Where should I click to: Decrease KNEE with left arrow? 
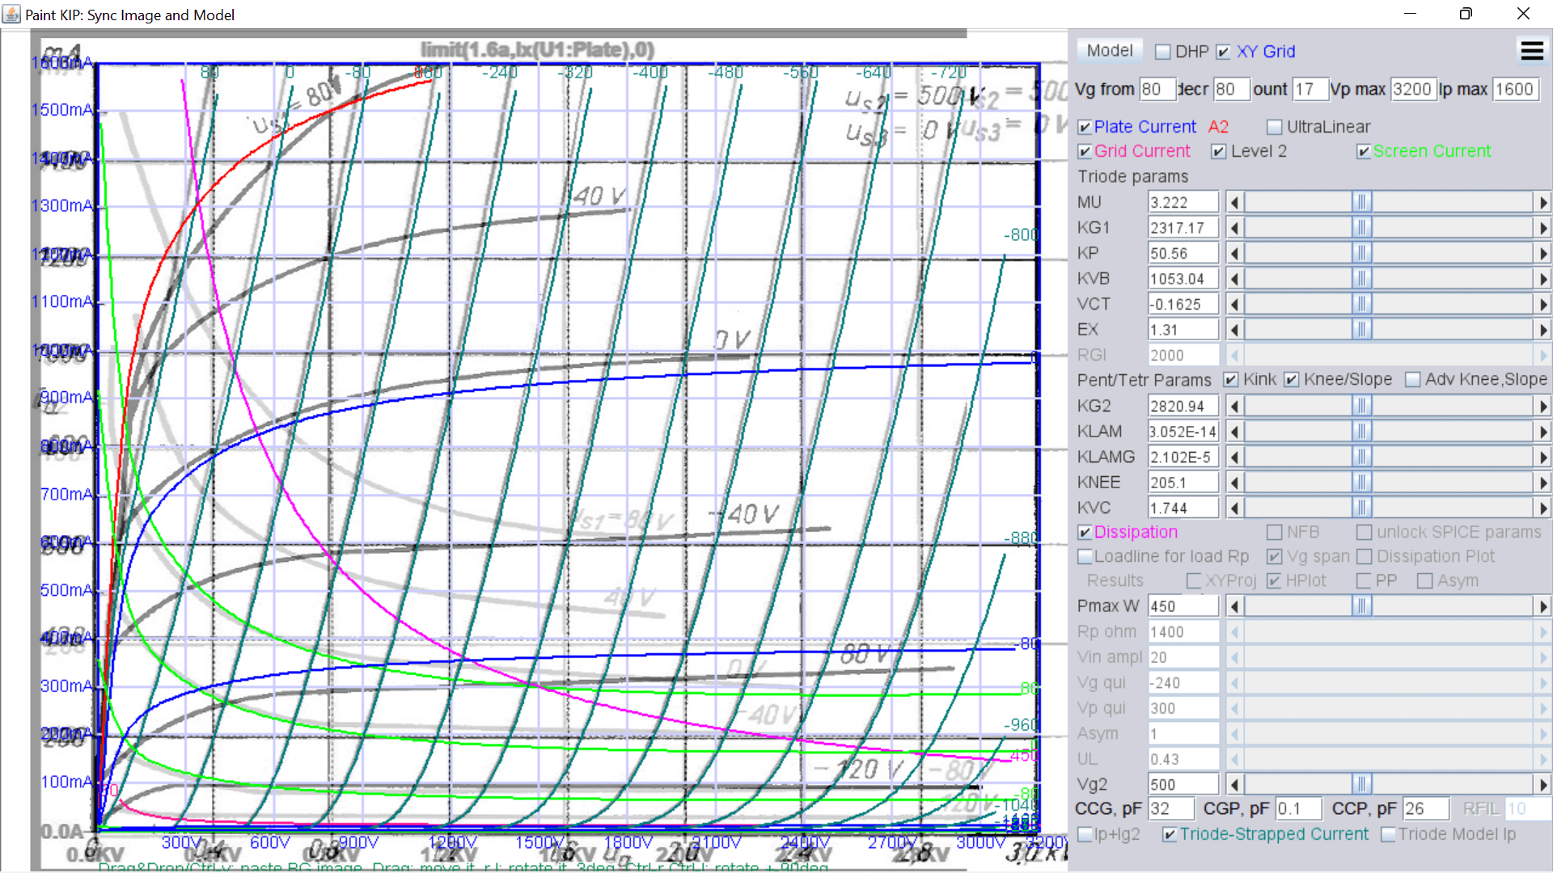1234,483
